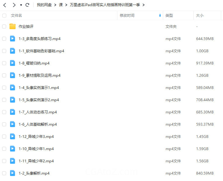This screenshot has width=223, height=181.
Task: Click video icon of 1-8_褶皱归纳.mp4
Action: [13, 63]
